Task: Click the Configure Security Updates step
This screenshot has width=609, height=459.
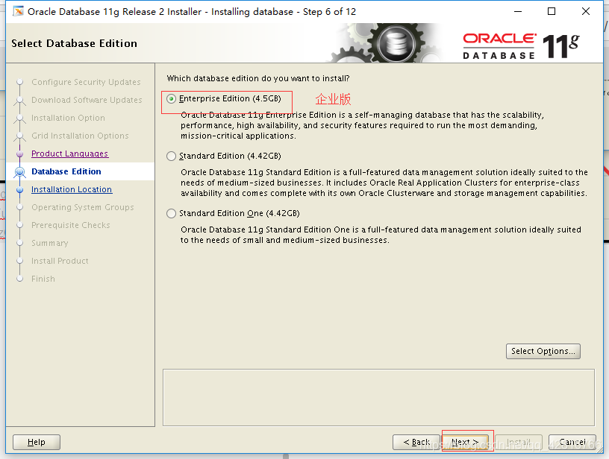Action: tap(86, 82)
